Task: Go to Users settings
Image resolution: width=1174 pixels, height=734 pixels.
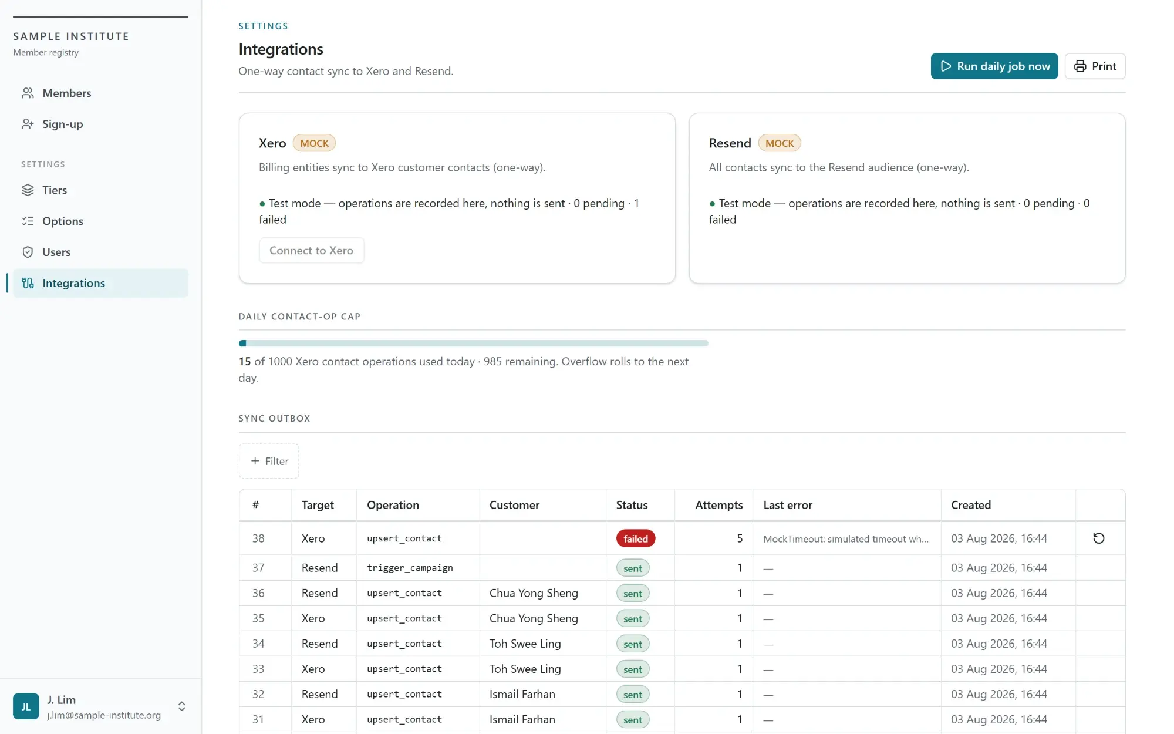Action: (100, 252)
